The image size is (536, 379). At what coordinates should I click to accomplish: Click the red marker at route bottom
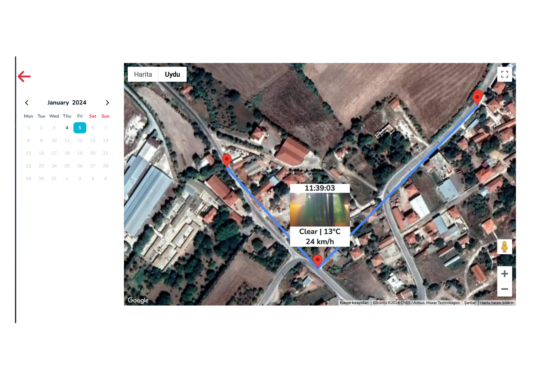(318, 261)
